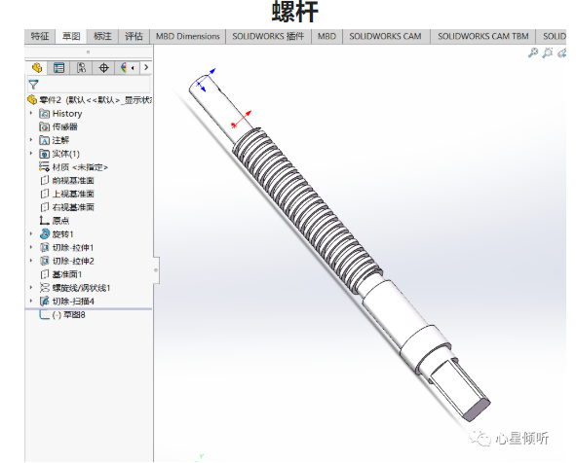Click the search magnifier icon in viewport
Screen dimensions: 576x463
533,53
